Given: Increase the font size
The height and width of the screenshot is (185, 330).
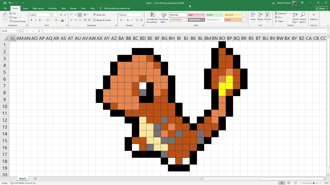Looking at the screenshot, I should click(x=61, y=15).
